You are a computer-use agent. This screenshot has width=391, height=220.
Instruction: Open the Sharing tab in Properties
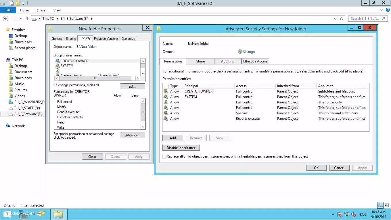click(x=71, y=39)
